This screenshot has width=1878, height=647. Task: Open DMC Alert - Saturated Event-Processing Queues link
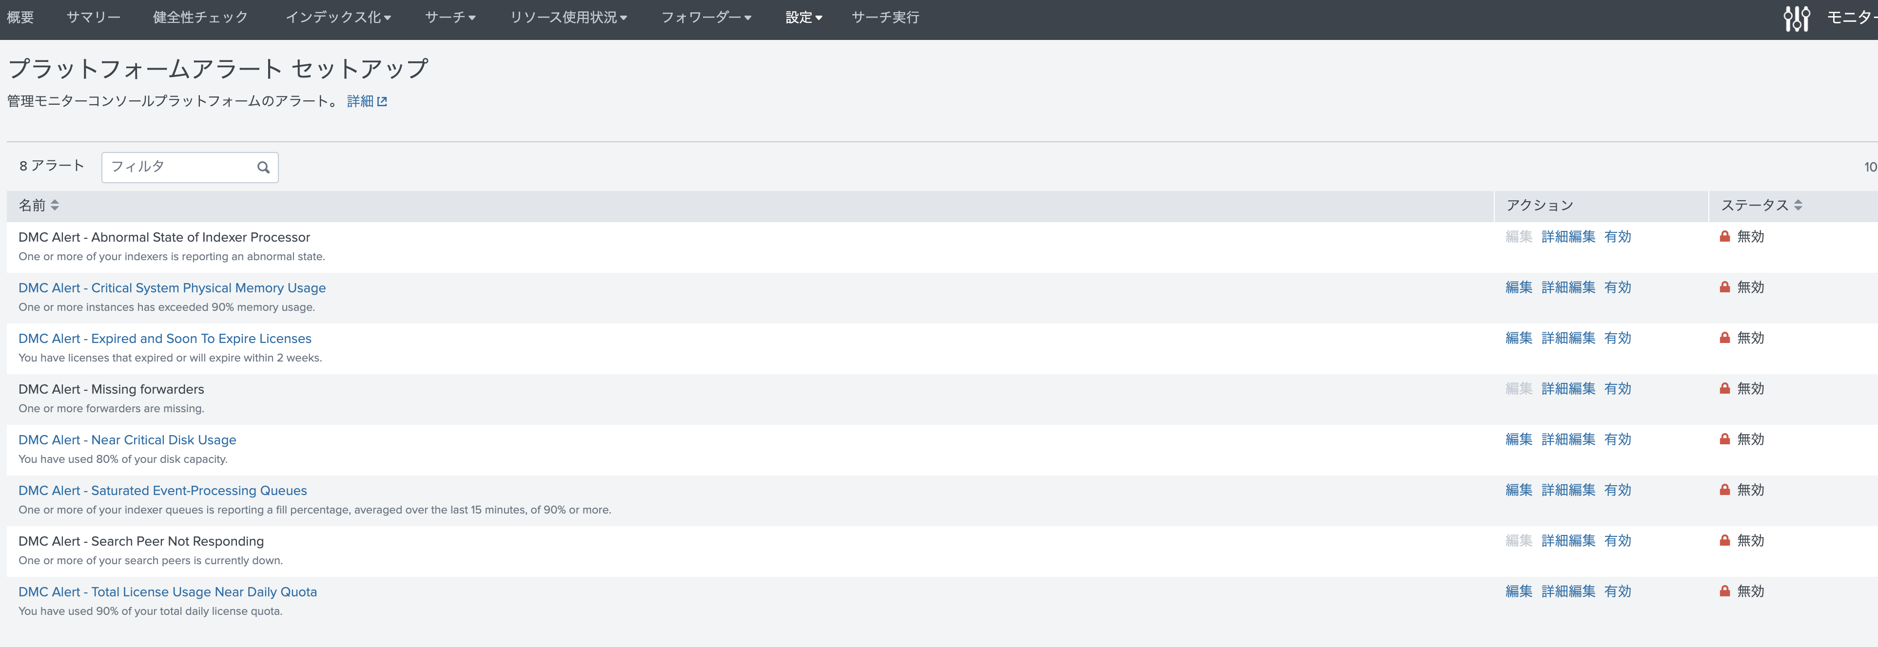click(x=162, y=490)
